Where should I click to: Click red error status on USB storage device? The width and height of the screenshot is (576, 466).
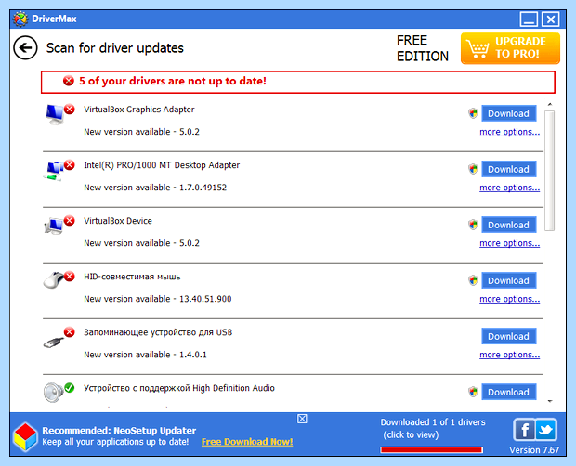[x=69, y=332]
